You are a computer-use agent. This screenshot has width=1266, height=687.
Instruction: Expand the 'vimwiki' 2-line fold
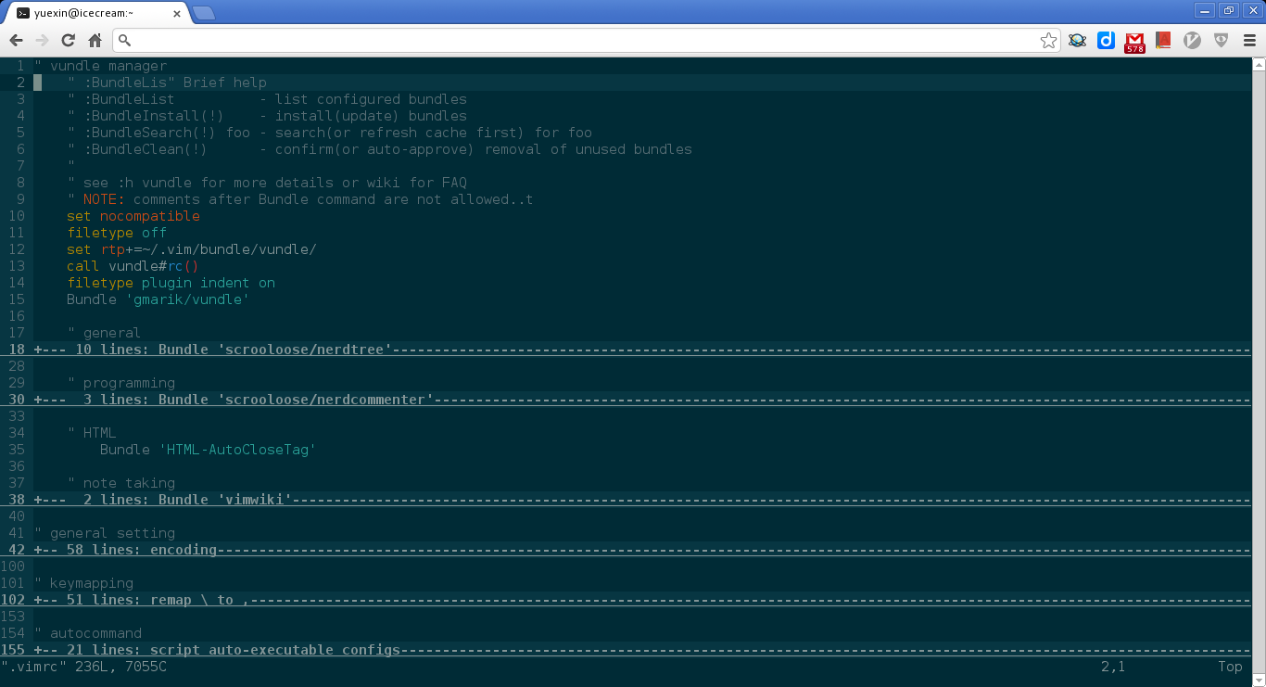click(x=642, y=500)
